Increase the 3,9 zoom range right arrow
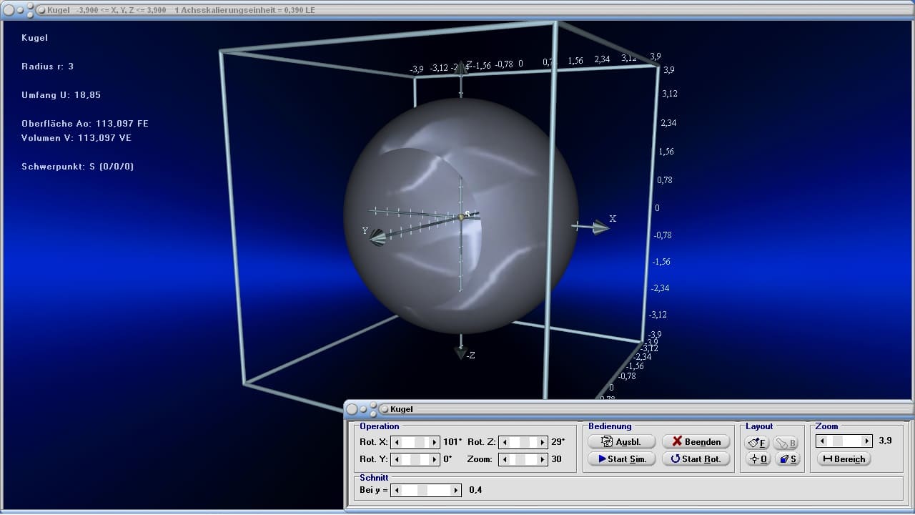 tap(867, 441)
